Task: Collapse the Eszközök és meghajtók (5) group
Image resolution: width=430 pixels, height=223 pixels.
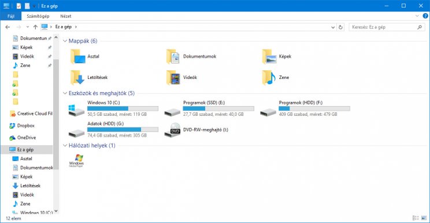Action: pyautogui.click(x=65, y=93)
